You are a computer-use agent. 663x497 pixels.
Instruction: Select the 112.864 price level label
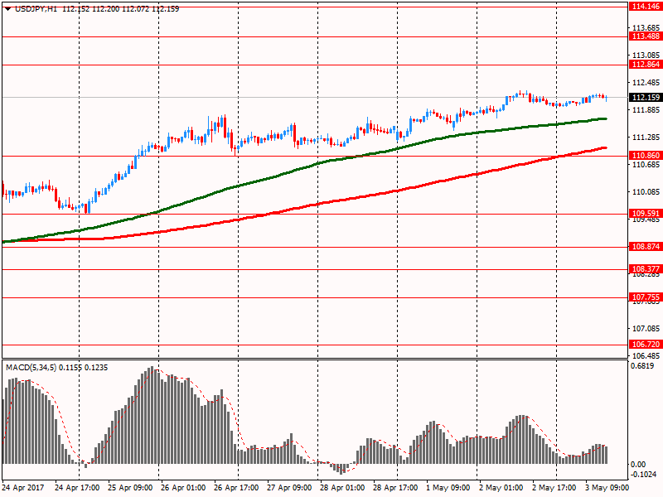(646, 65)
